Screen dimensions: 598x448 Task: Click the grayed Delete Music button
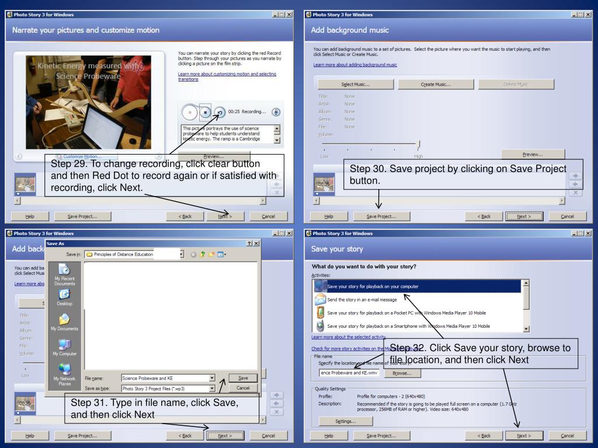click(516, 84)
